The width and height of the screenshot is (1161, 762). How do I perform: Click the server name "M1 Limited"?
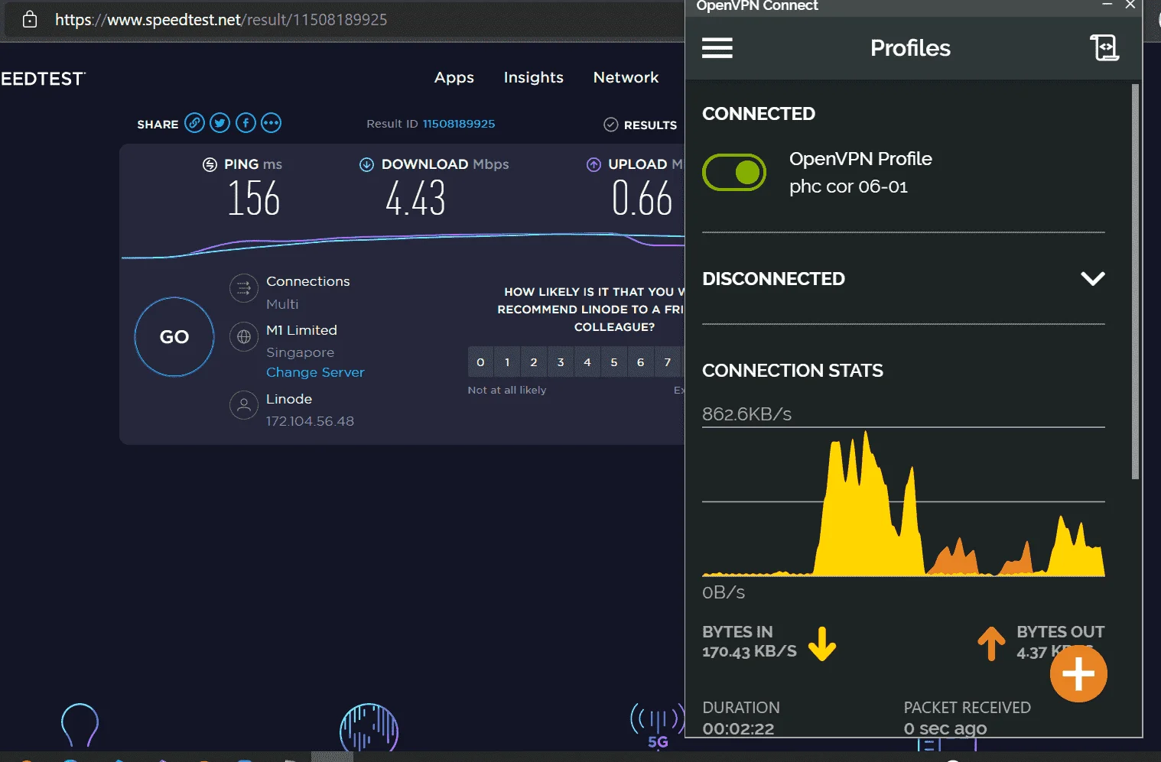(x=301, y=330)
